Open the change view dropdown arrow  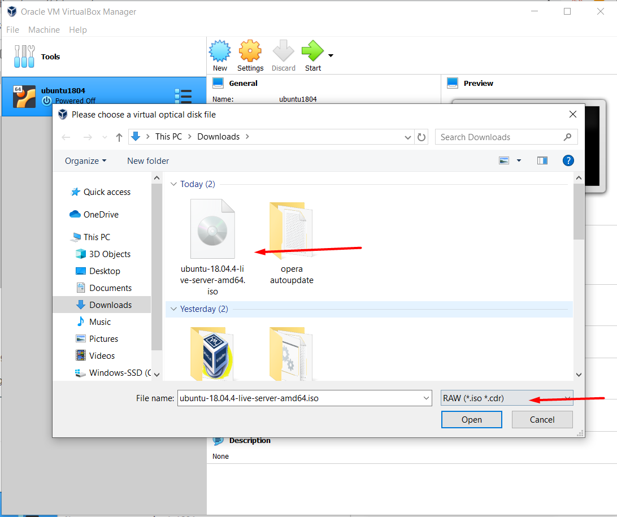tap(519, 160)
